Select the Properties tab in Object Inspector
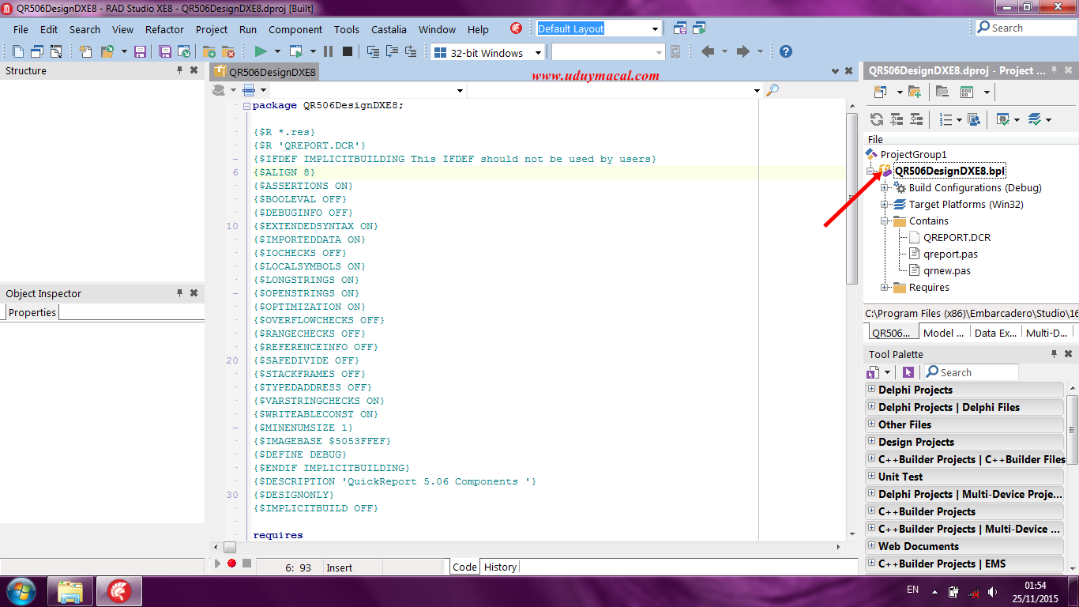The height and width of the screenshot is (607, 1079). pyautogui.click(x=32, y=312)
